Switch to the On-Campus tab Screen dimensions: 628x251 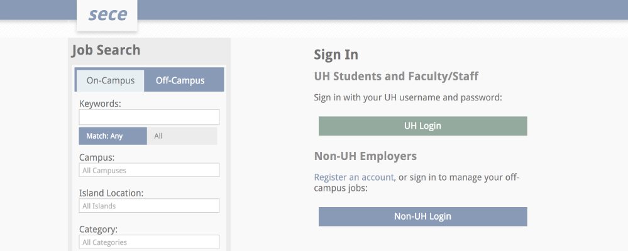[x=111, y=81]
